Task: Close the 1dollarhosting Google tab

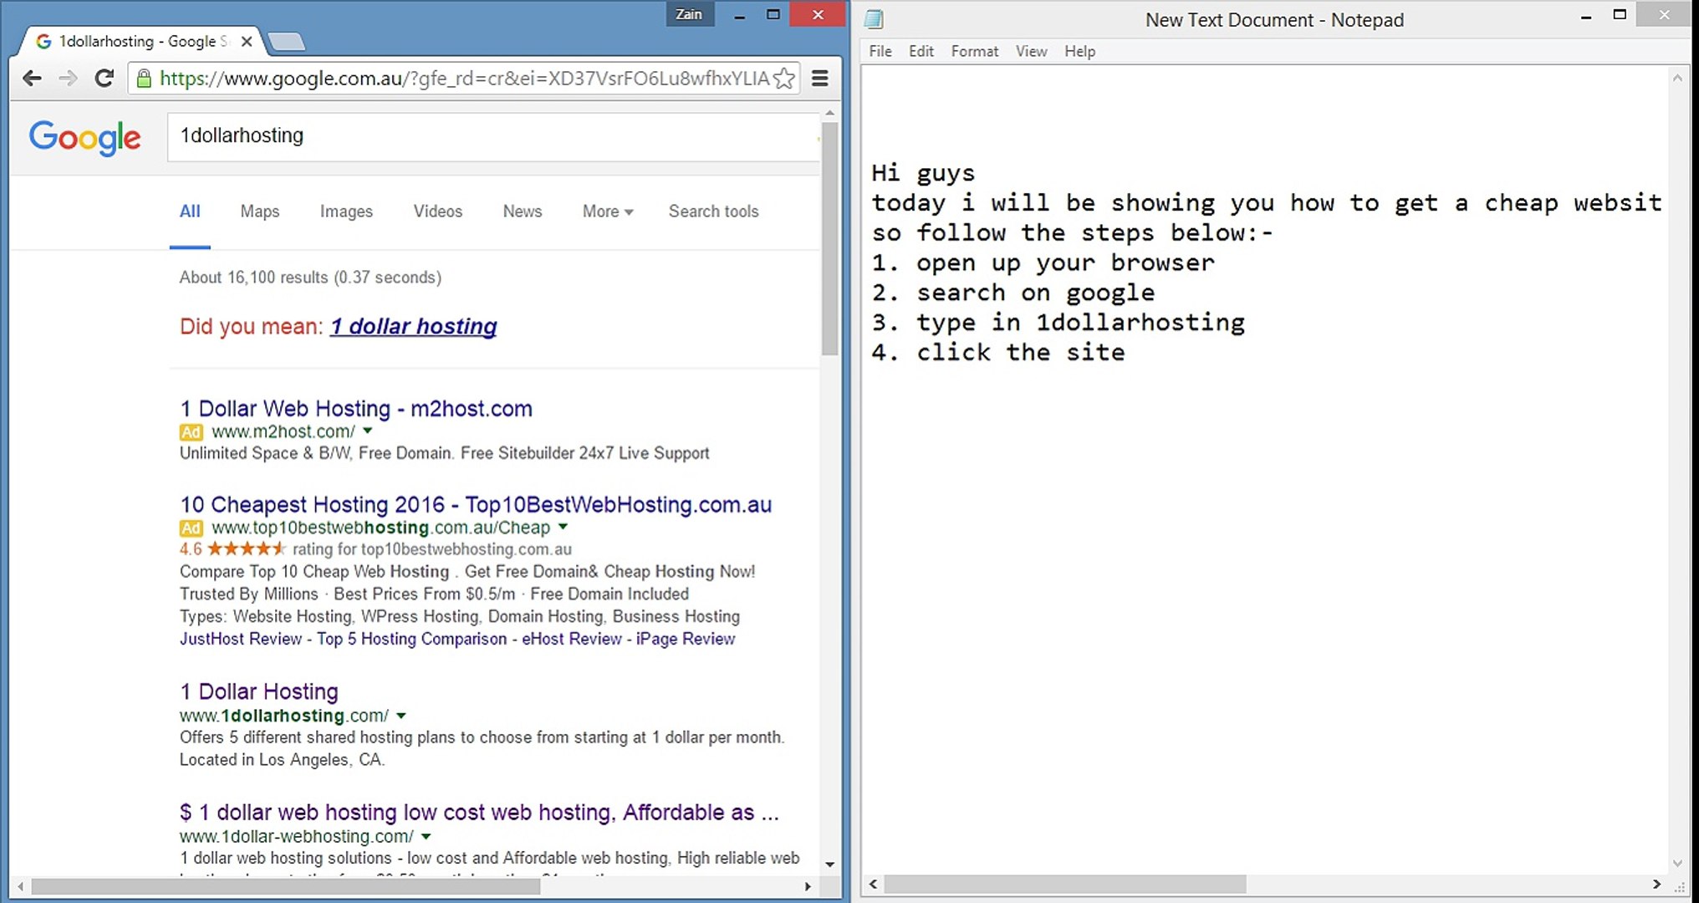Action: tap(247, 41)
